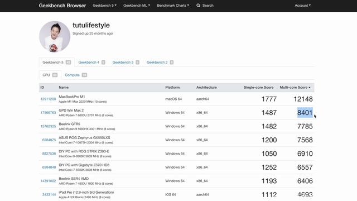Click the 7568 multi-core score
357x201 pixels.
305,140
